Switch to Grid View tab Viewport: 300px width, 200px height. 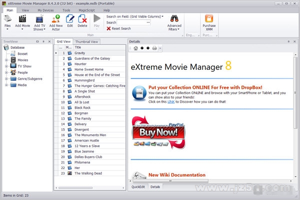(x=63, y=41)
